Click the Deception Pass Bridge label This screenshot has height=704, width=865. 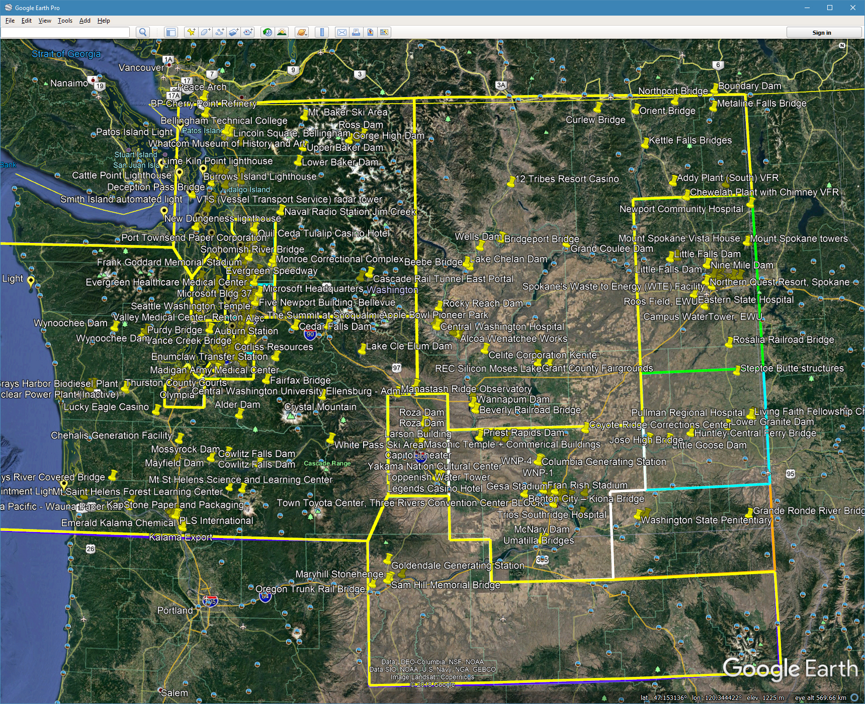156,188
